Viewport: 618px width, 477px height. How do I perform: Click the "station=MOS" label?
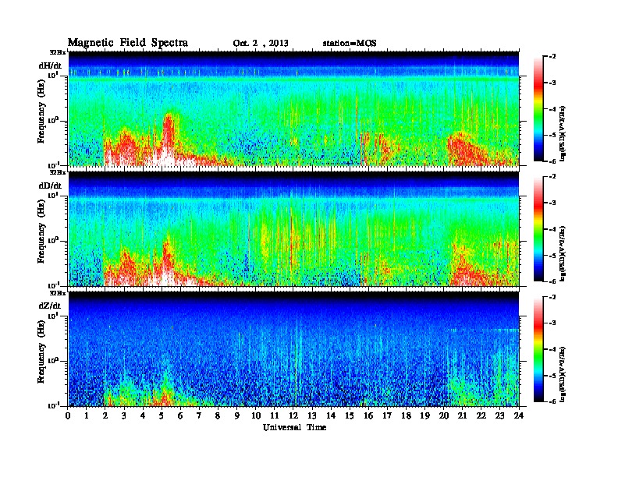[350, 44]
